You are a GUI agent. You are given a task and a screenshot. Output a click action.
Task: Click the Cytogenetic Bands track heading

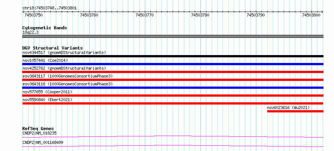coord(45,28)
